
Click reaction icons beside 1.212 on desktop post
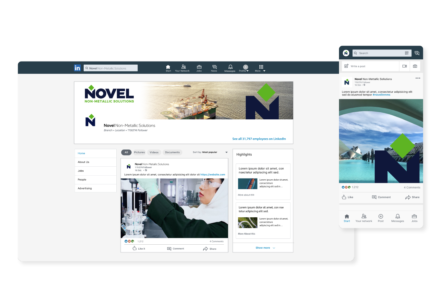click(x=129, y=241)
